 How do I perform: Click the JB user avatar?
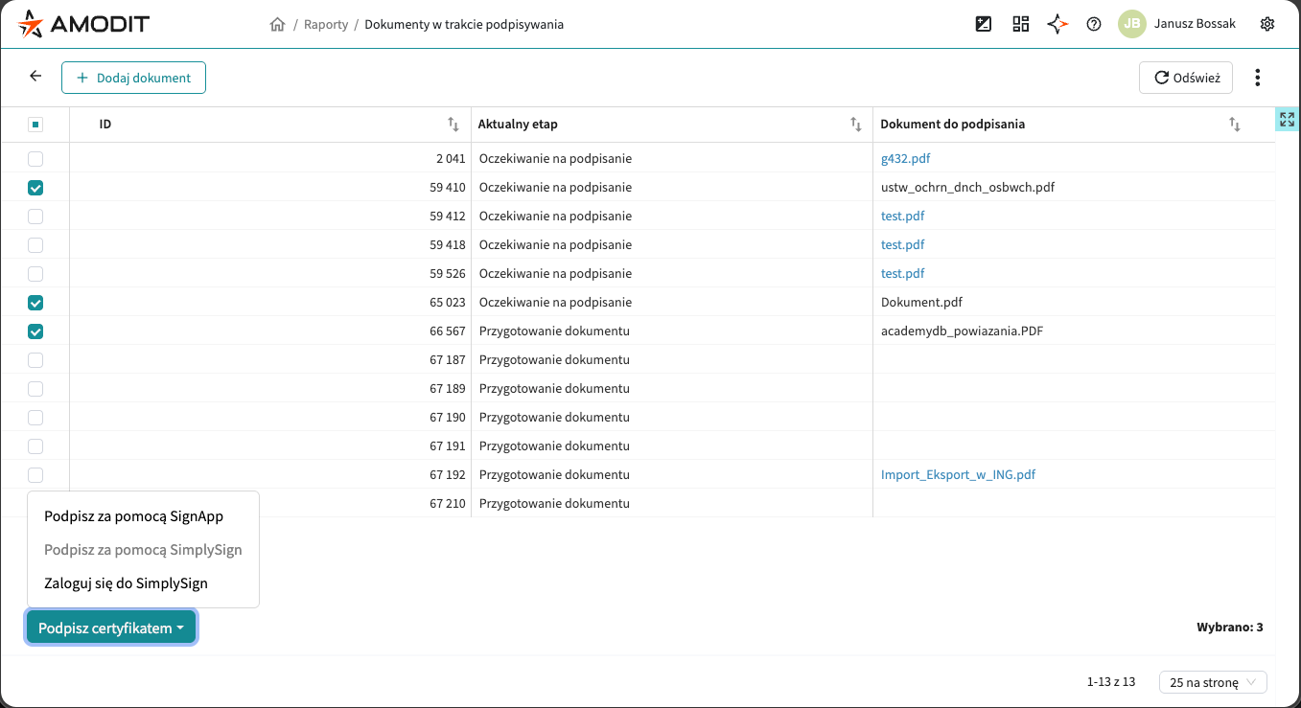1131,24
